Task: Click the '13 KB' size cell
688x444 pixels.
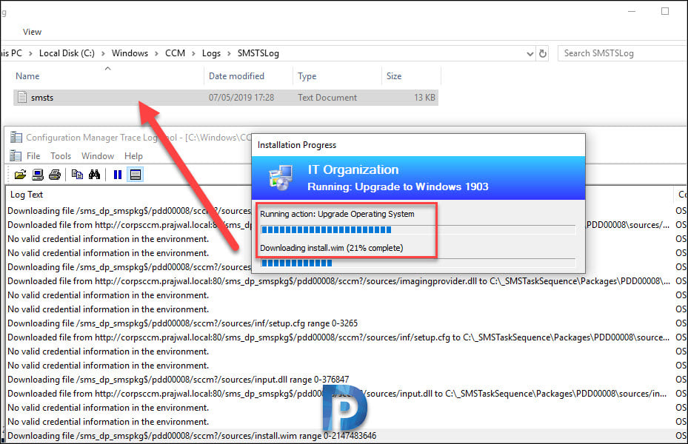Action: coord(424,97)
